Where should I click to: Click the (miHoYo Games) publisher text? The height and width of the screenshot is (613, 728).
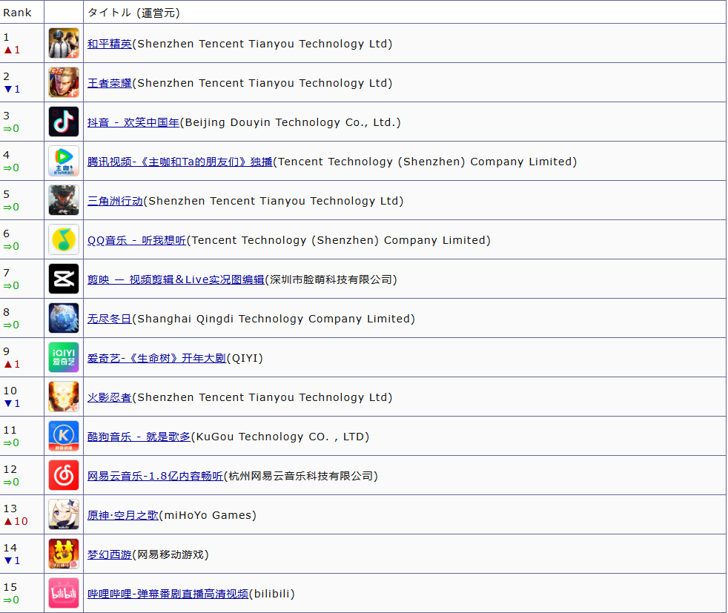[x=208, y=515]
